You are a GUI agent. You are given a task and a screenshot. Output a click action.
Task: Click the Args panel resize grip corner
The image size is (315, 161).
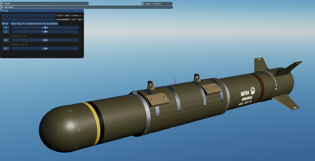coord(82,57)
